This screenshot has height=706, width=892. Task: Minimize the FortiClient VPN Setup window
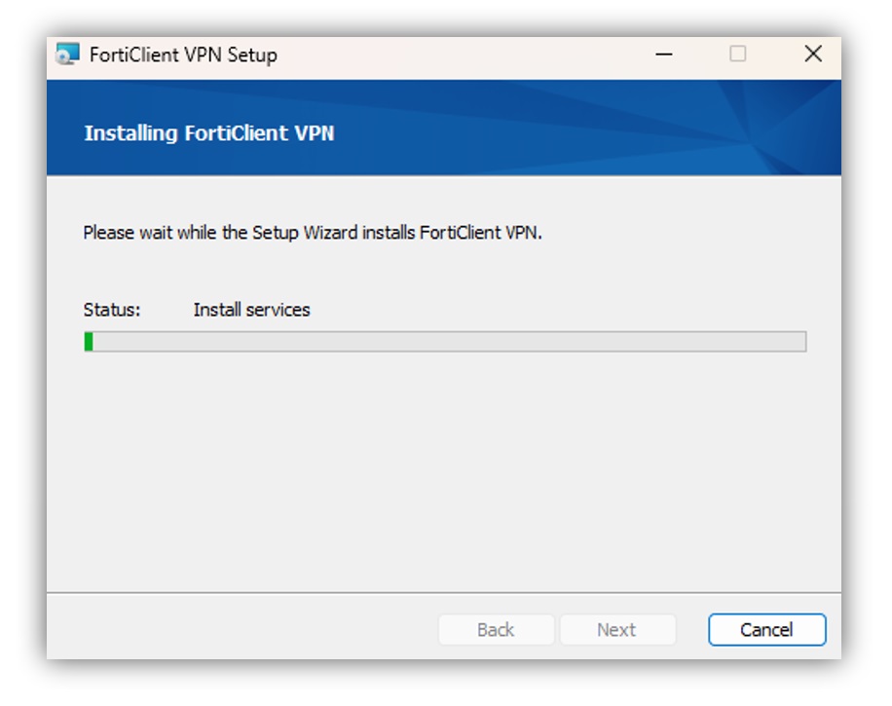tap(664, 55)
